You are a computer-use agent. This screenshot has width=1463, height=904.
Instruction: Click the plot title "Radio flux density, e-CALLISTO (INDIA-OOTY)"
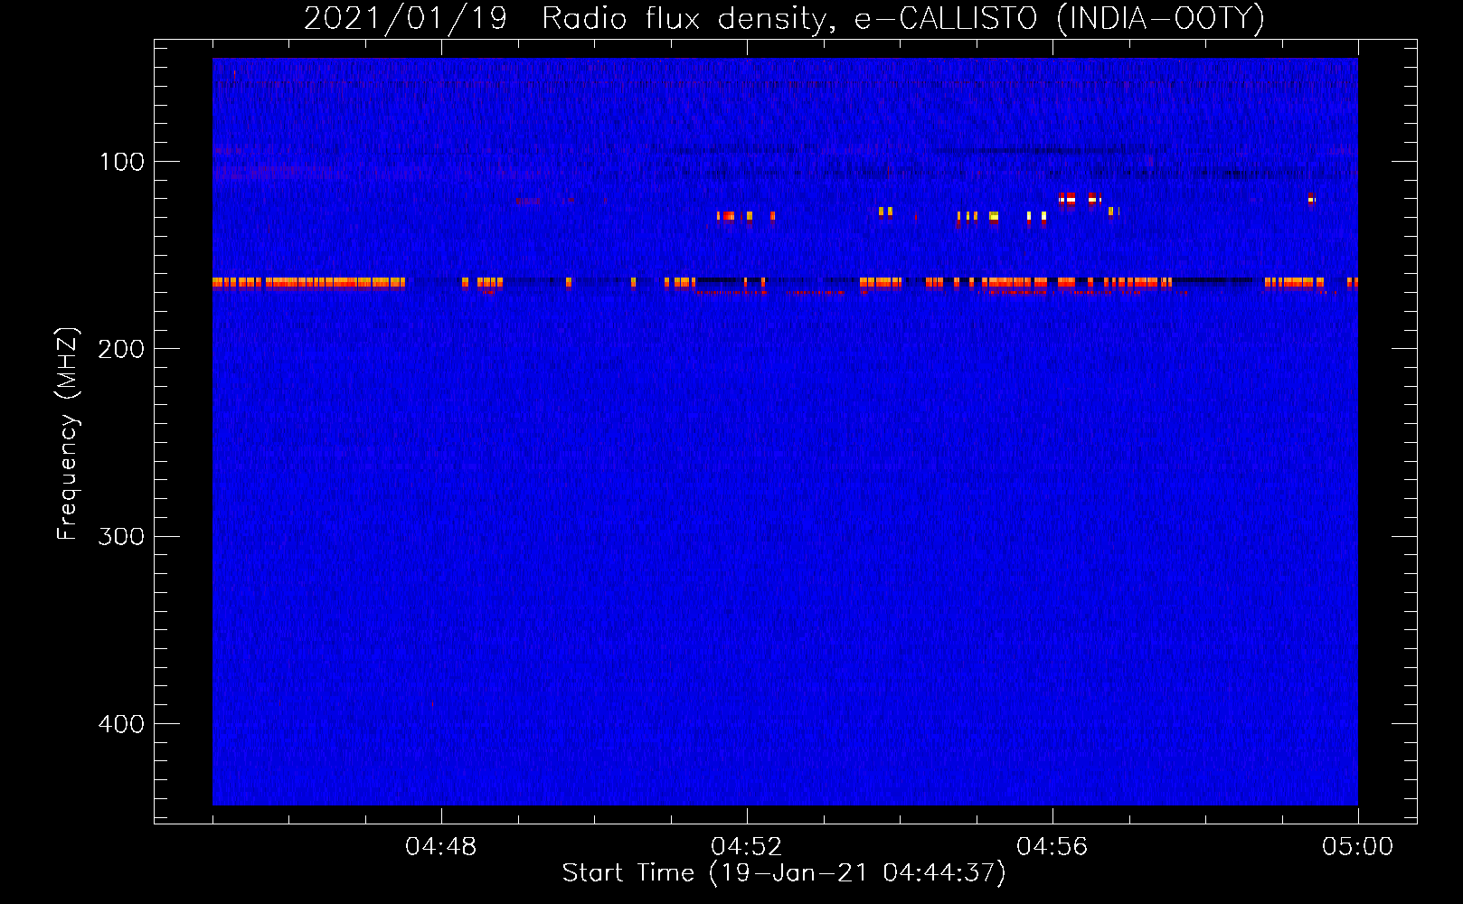[903, 18]
